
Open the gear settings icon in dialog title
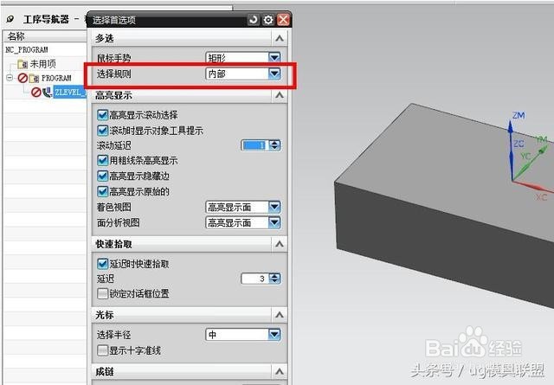[268, 20]
